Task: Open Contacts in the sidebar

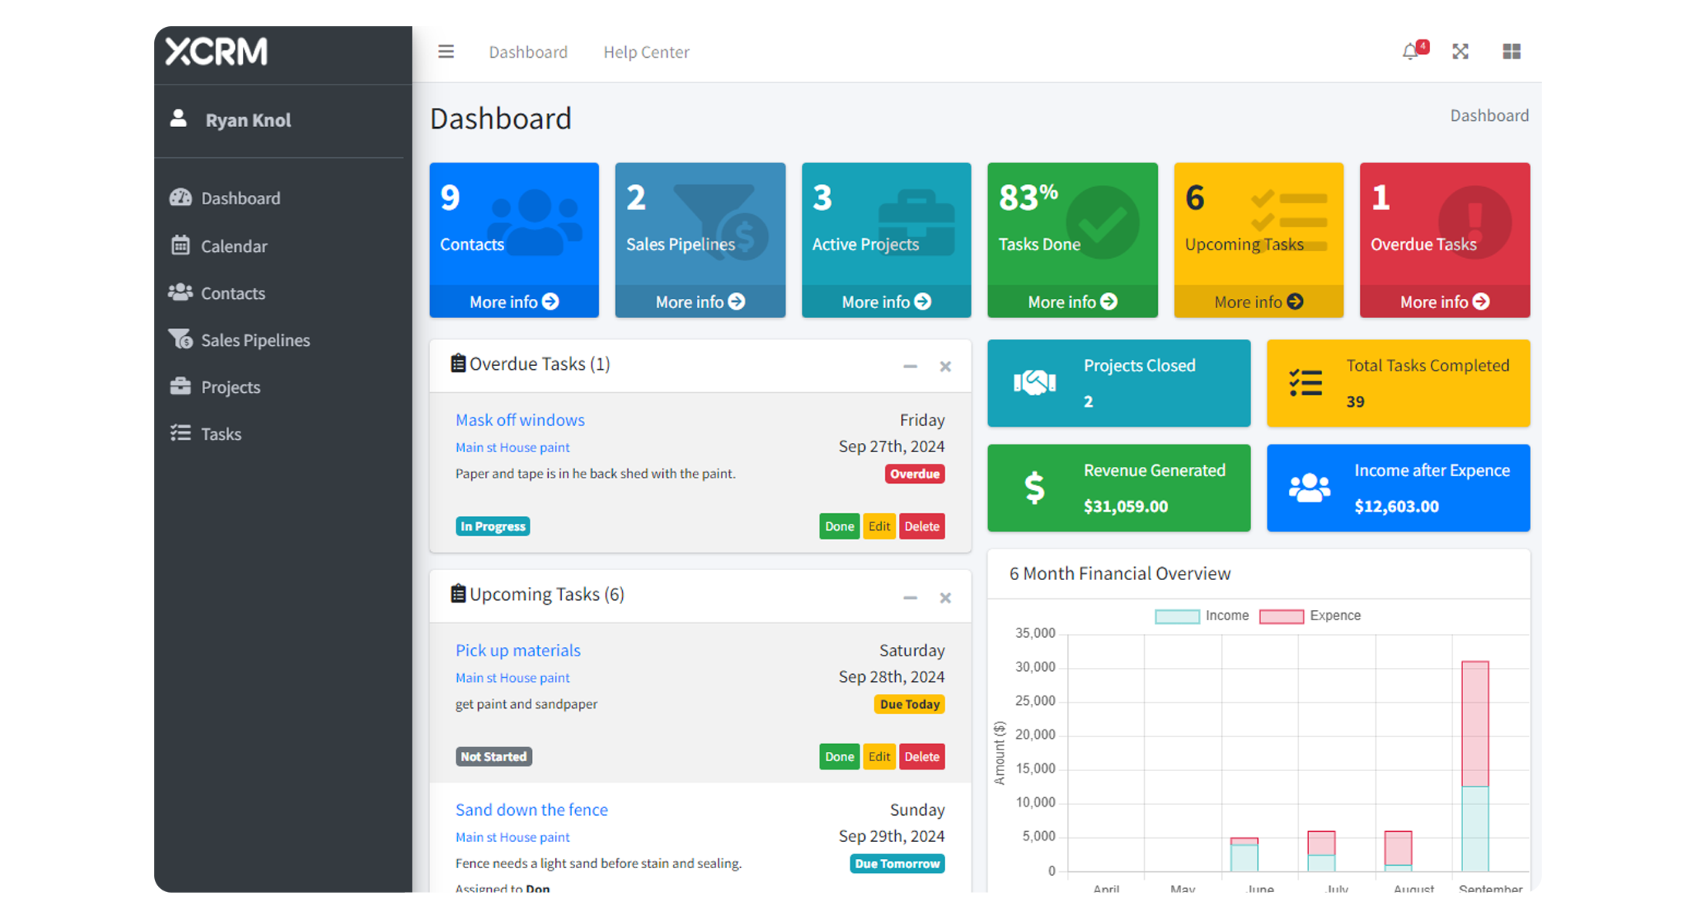Action: point(232,293)
